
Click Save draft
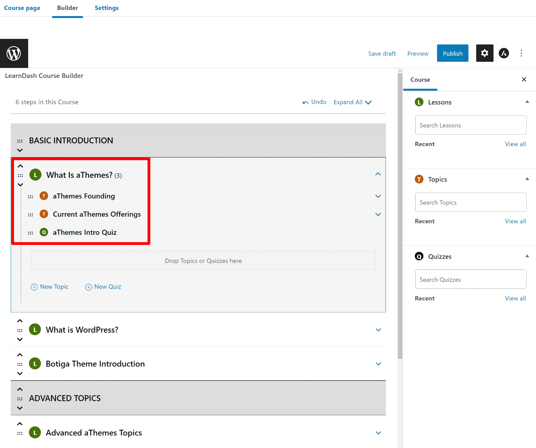point(382,54)
